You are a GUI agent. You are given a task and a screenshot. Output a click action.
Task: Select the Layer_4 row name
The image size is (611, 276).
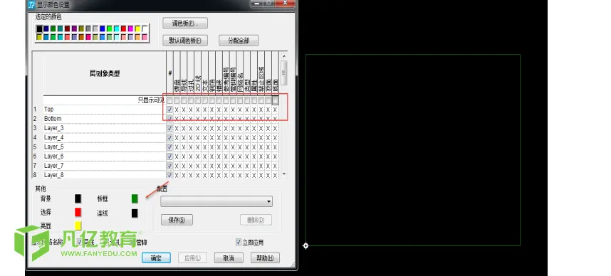pyautogui.click(x=54, y=137)
